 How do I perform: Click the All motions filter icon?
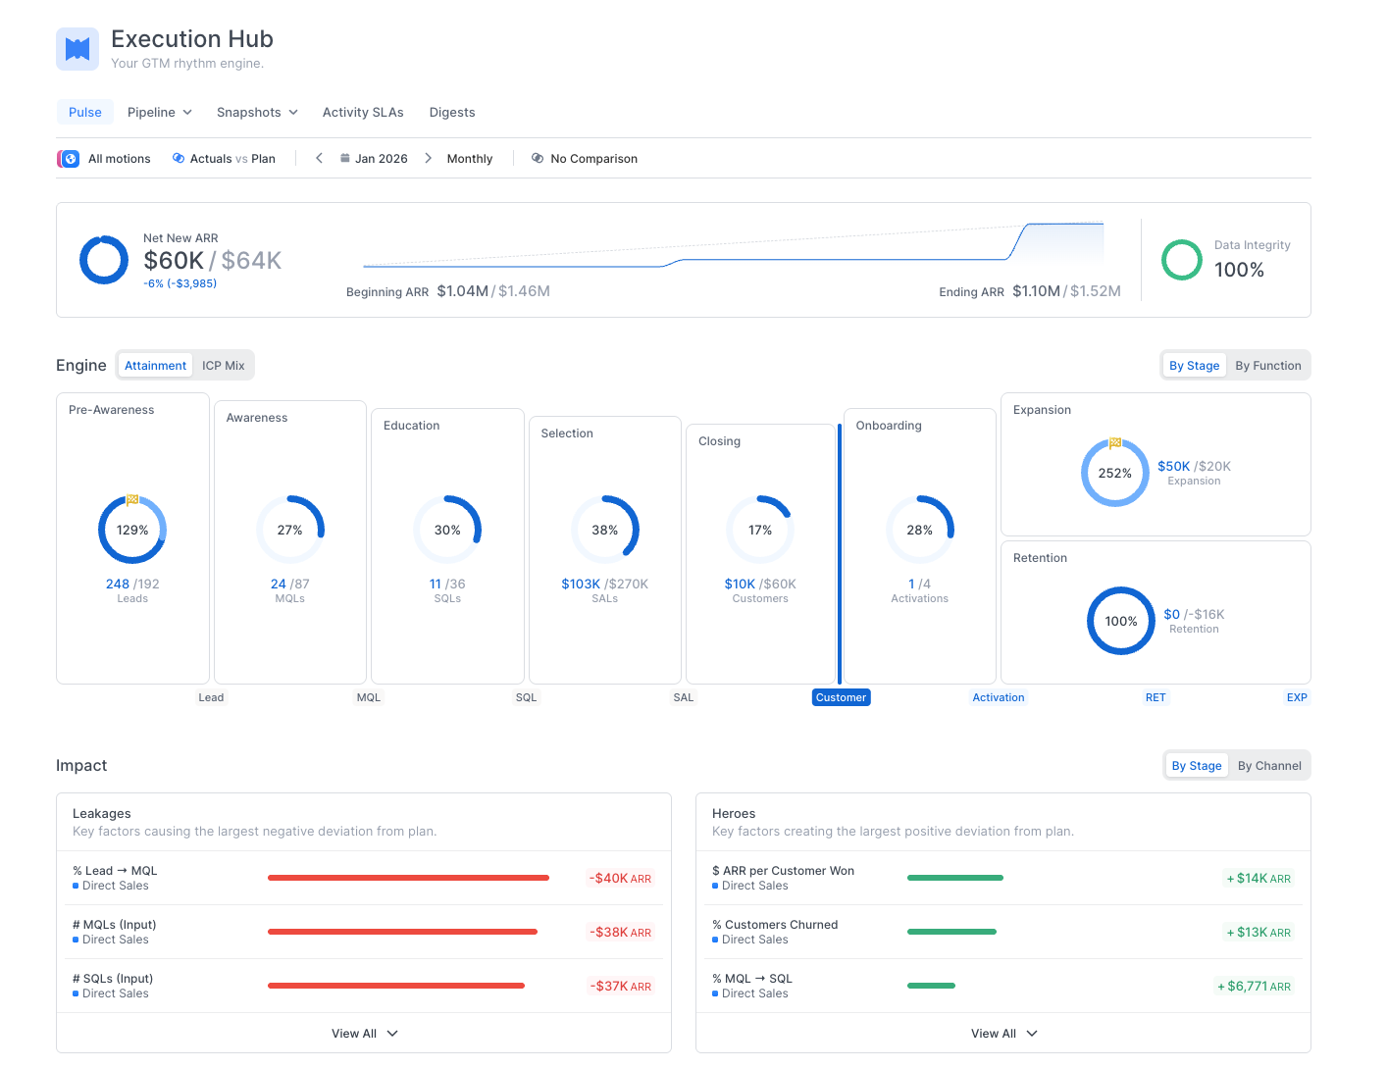click(x=68, y=158)
